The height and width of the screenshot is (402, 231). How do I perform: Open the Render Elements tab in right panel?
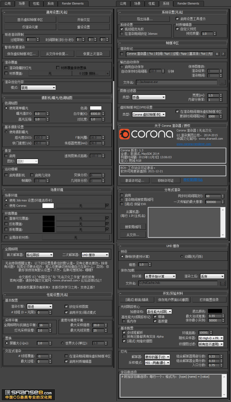pyautogui.click(x=188, y=3)
